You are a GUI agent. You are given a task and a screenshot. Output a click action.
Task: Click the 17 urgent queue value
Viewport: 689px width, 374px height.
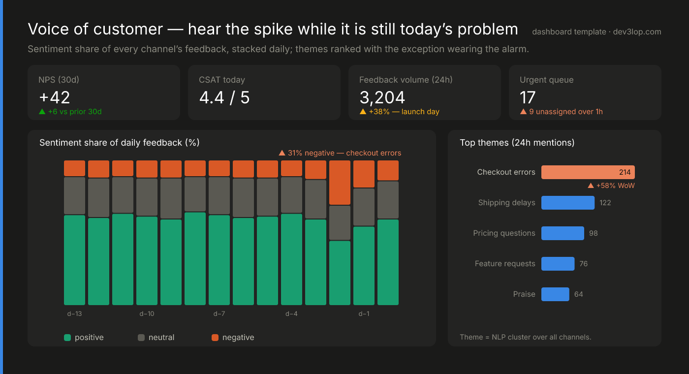[528, 97]
